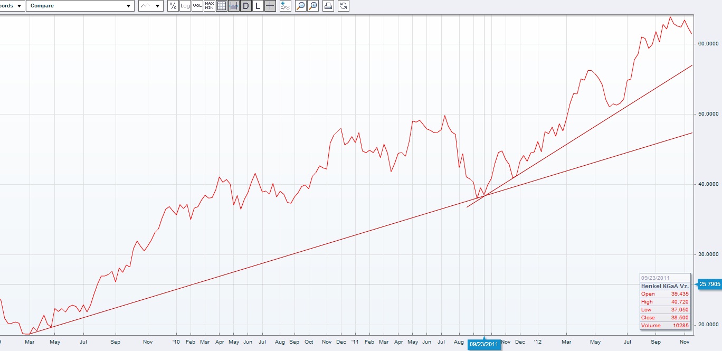Toggle the L button
Screen dimensions: 722x351
[x=258, y=6]
